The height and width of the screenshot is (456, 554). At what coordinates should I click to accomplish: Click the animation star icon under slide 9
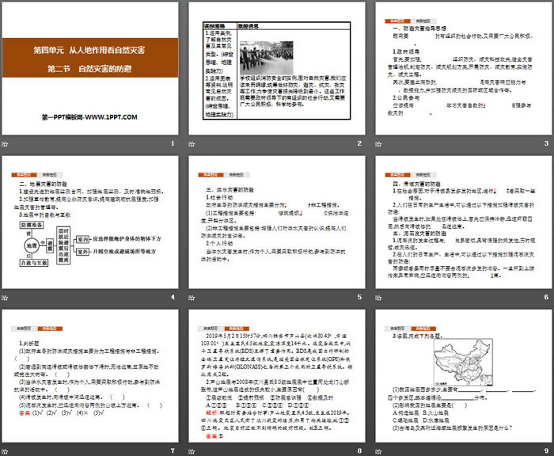pyautogui.click(x=378, y=451)
